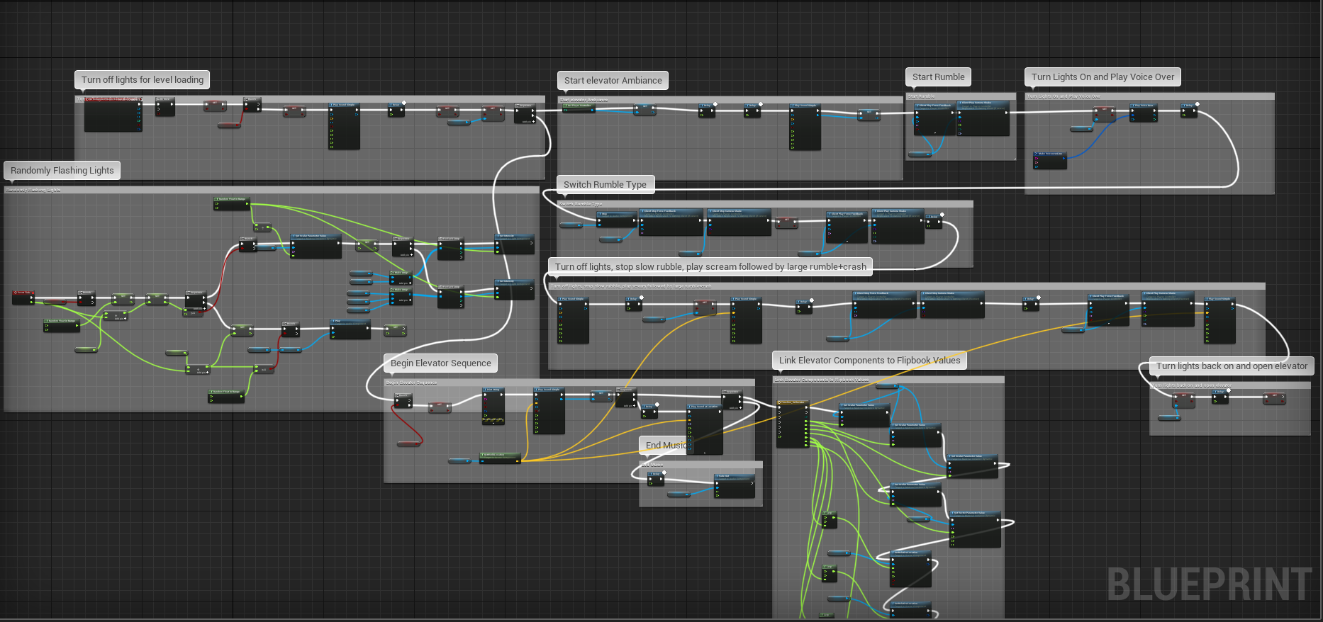Select the 'Start elevator Ambiance' comment bubble
This screenshot has height=622, width=1323.
pos(613,81)
